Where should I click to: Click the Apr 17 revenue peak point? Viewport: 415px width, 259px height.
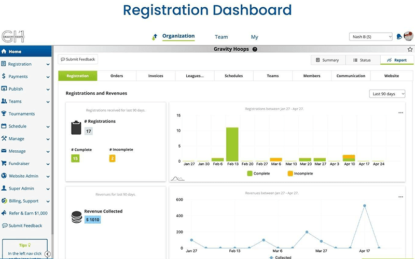pos(365,206)
